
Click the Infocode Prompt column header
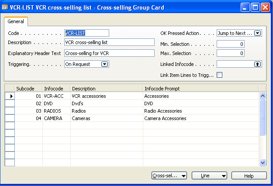201,88
